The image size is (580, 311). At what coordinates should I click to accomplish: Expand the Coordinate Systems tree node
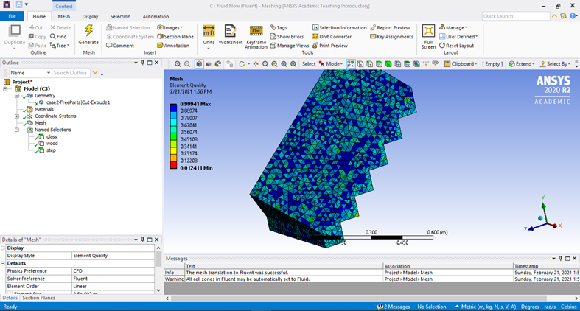tap(17, 116)
